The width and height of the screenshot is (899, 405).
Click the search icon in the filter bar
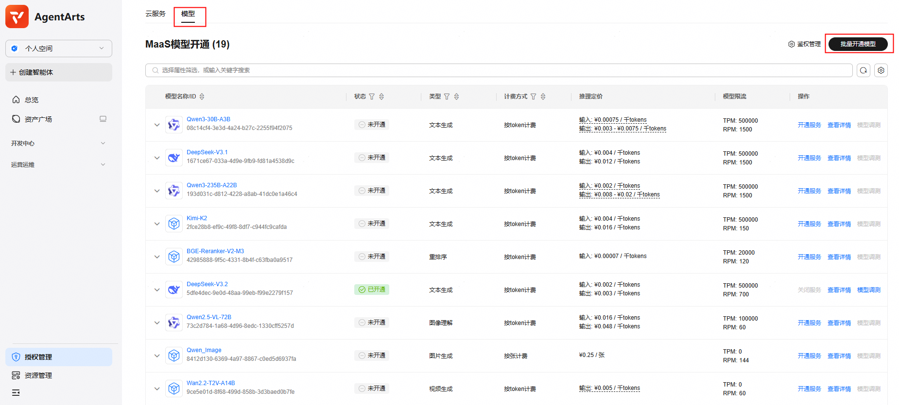point(156,70)
